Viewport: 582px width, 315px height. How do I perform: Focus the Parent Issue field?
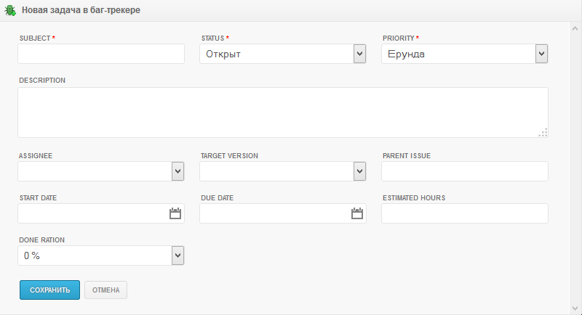[464, 171]
